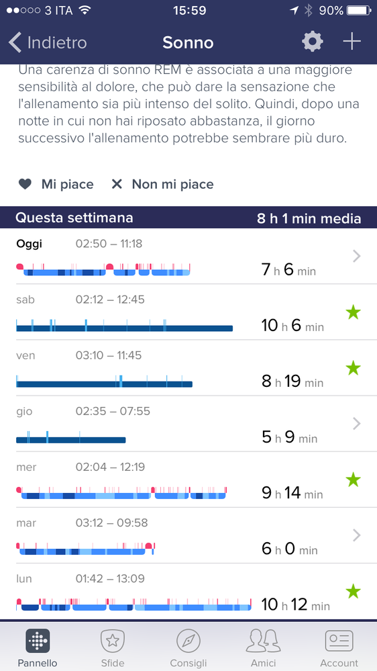Expand Oggi sleep entry chevron
Image resolution: width=377 pixels, height=671 pixels.
356,257
